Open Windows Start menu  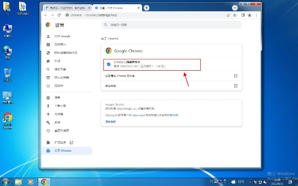[6, 181]
